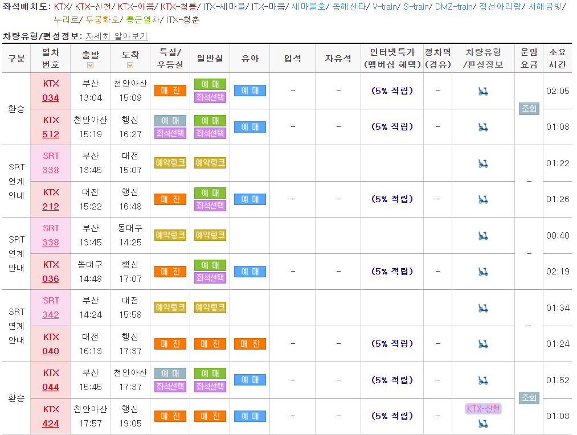This screenshot has height=435, width=577.
Task: Choose 일반실 좌석선택 for KTX 036
Action: coord(210,278)
